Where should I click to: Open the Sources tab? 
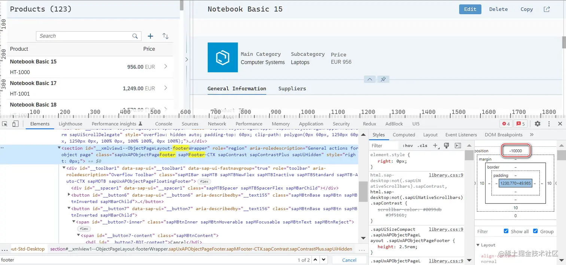[190, 124]
